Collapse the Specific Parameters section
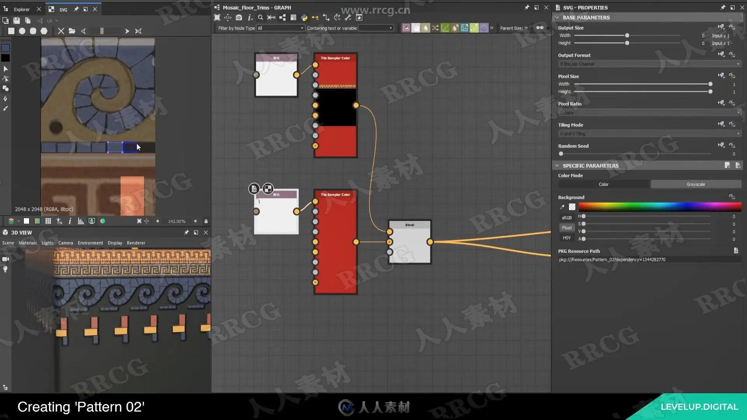 [557, 166]
